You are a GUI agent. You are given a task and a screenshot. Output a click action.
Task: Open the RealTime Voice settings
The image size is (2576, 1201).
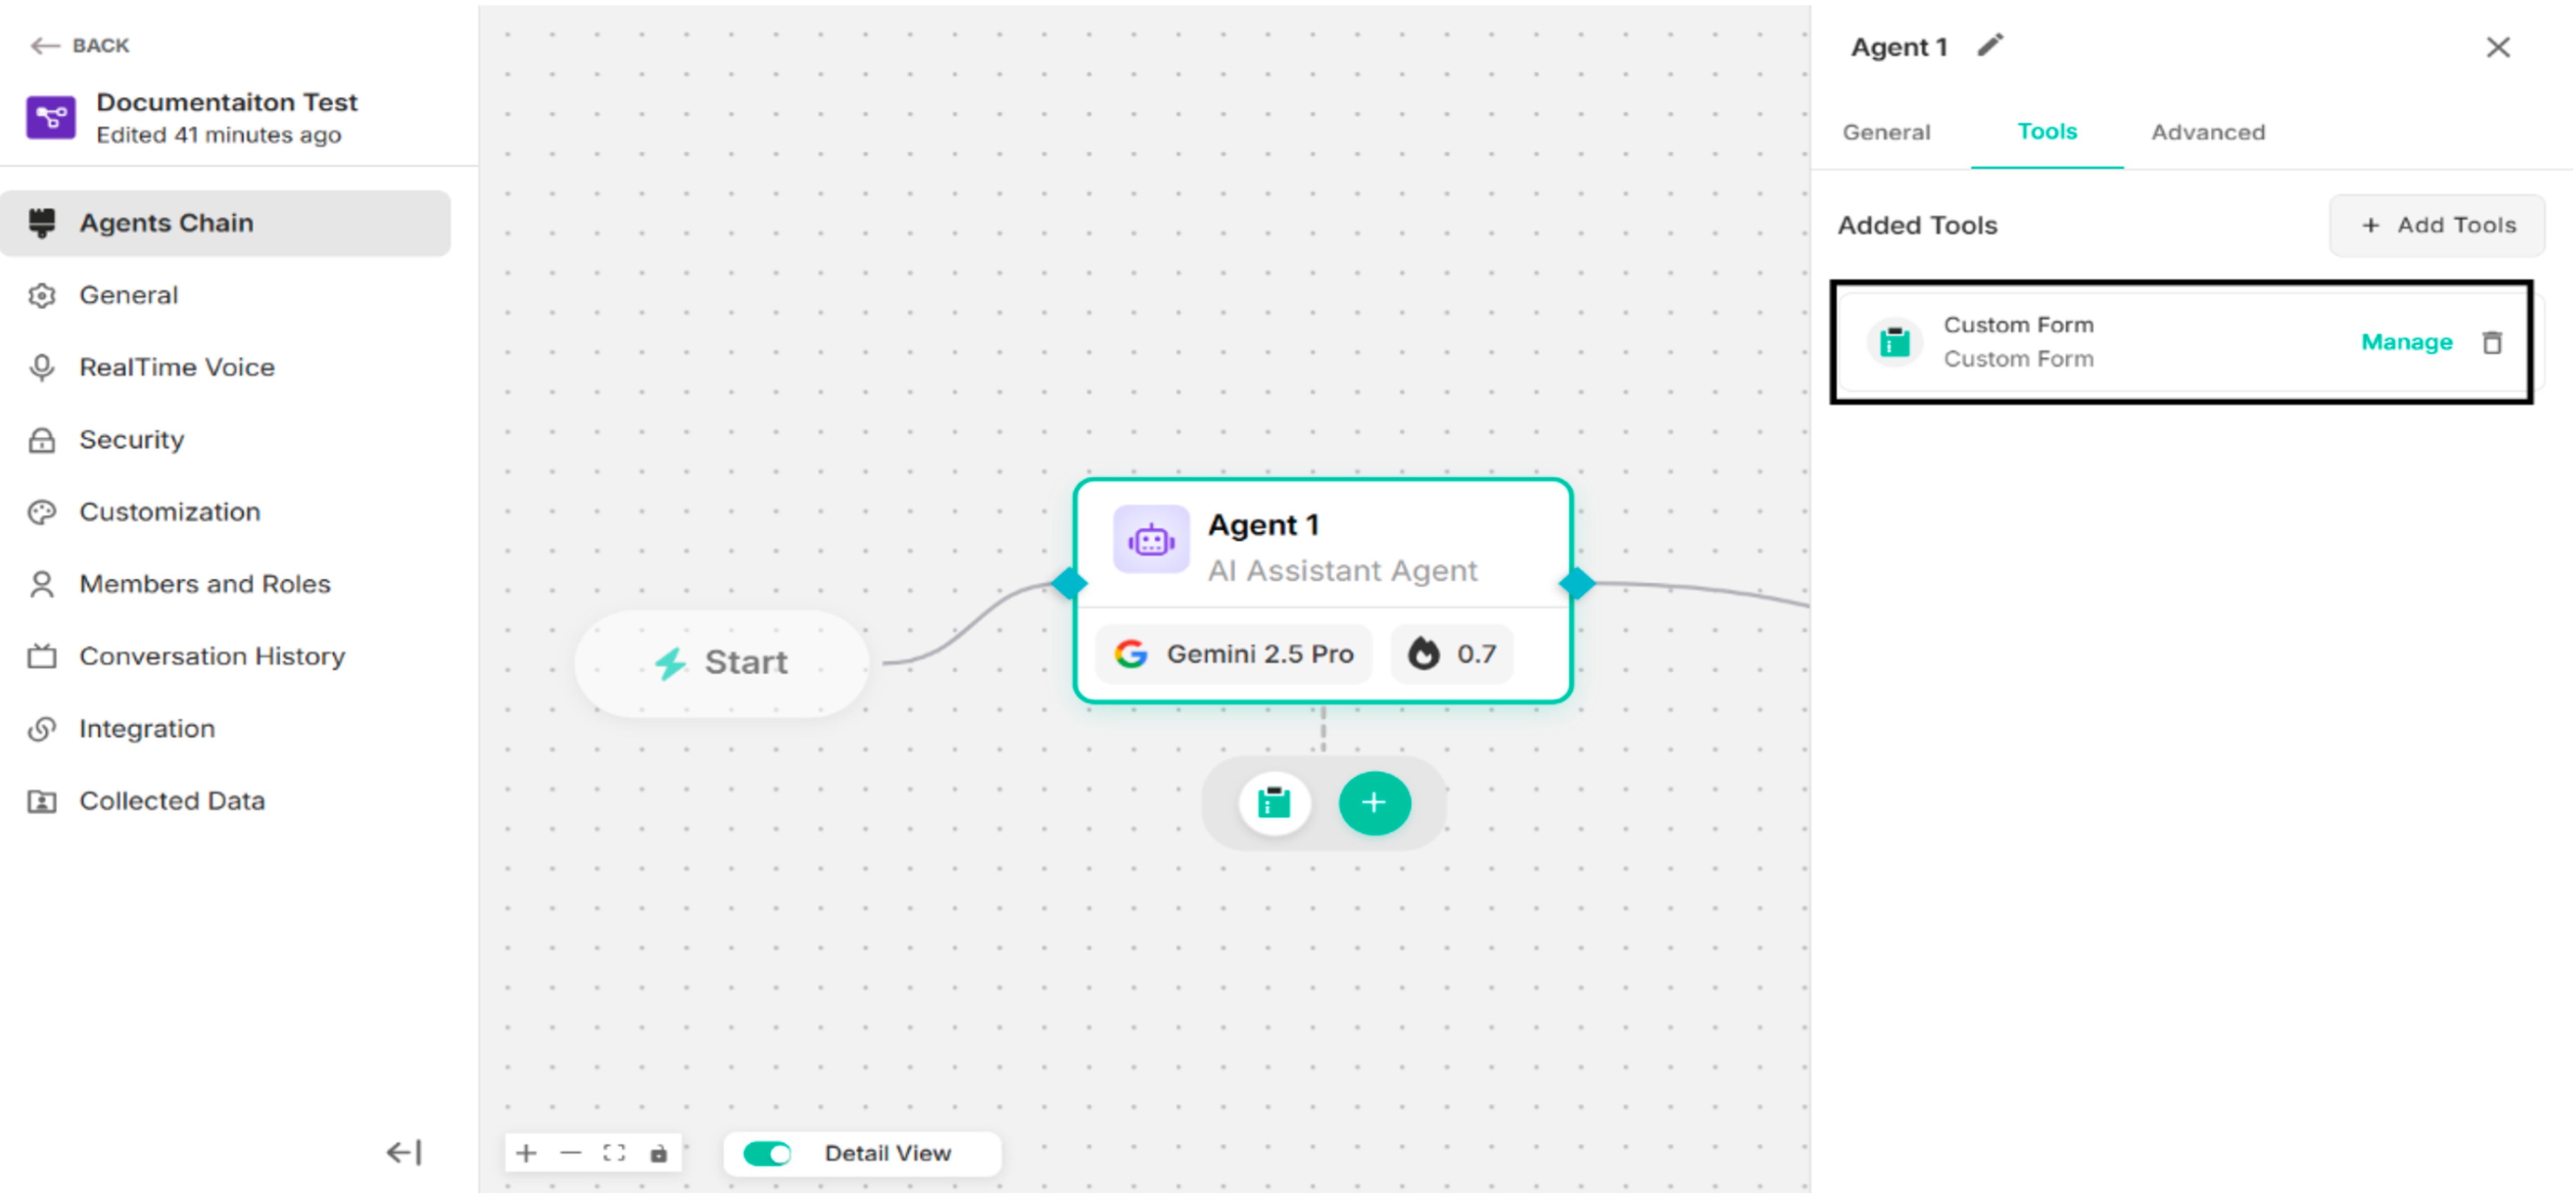pyautogui.click(x=177, y=367)
